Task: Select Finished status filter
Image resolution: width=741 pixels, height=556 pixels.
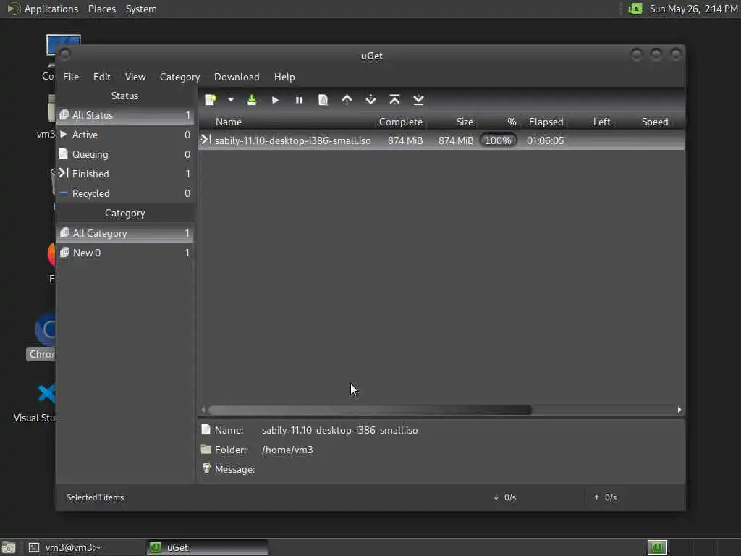Action: 125,174
